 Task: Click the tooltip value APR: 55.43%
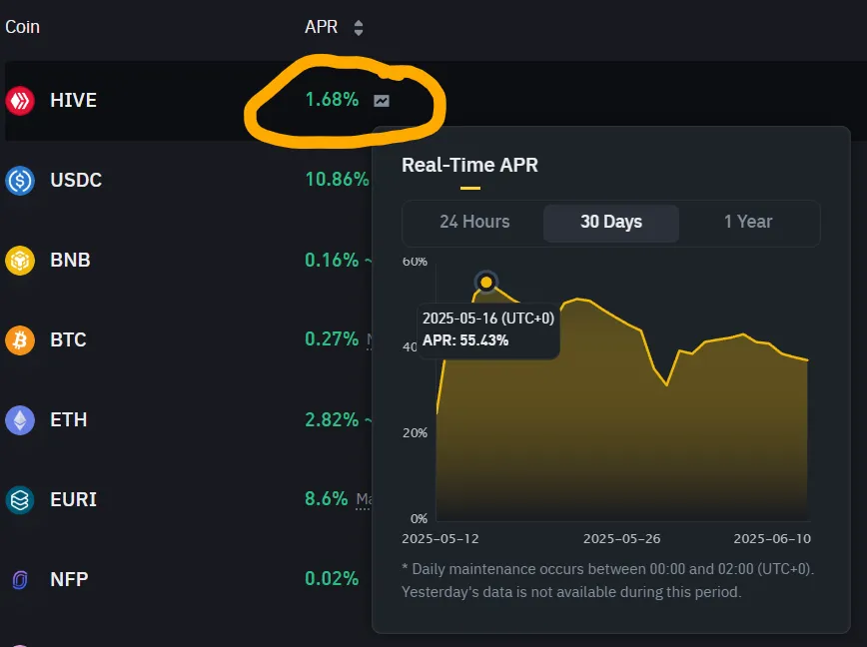(465, 340)
